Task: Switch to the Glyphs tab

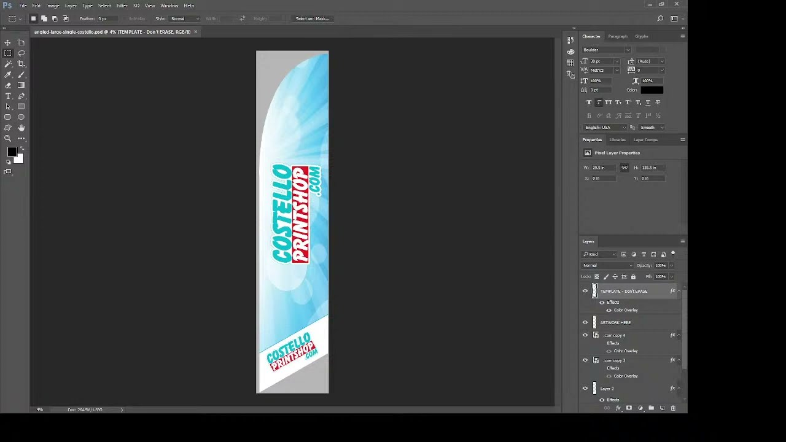Action: 642,37
